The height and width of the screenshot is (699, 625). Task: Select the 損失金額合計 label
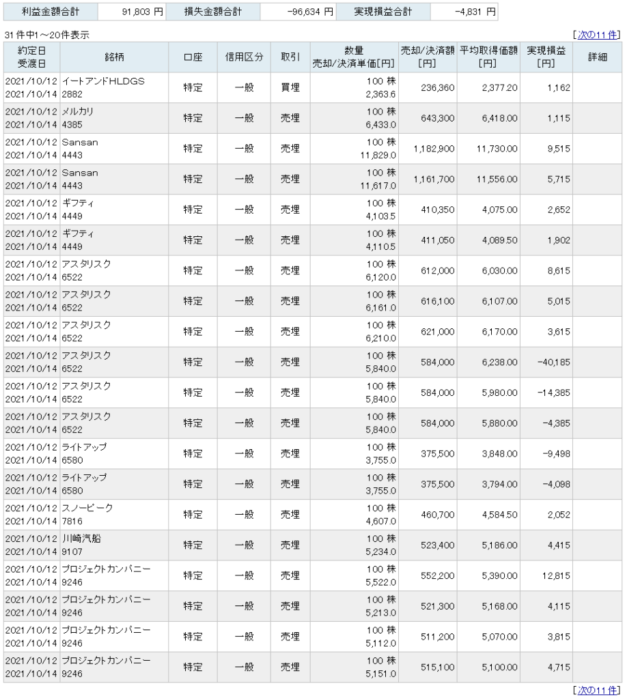coord(213,12)
